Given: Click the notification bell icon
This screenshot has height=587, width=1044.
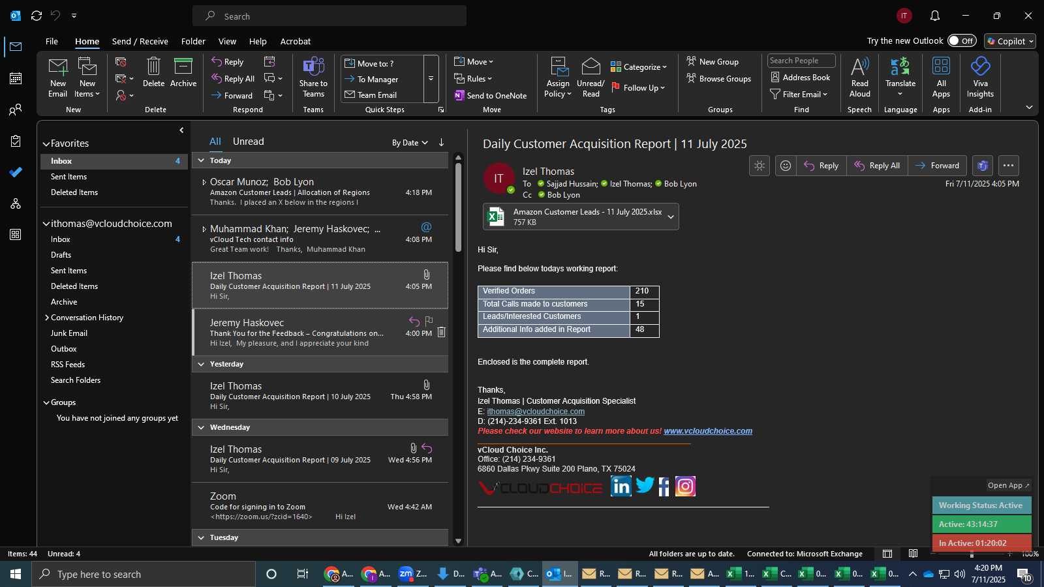Looking at the screenshot, I should click(x=934, y=16).
